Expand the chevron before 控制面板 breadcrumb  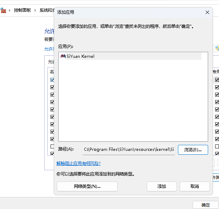[9, 10]
